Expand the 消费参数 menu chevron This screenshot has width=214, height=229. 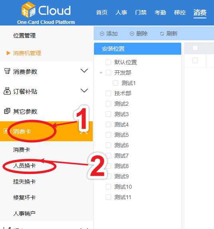click(84, 71)
